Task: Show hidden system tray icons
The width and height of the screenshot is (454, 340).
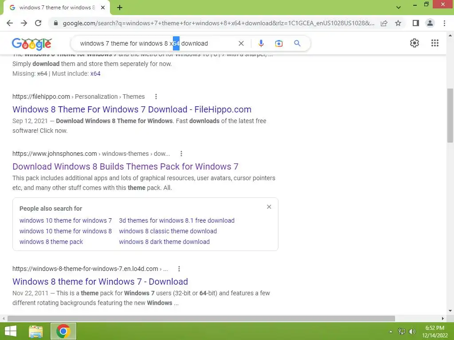Action: point(391,332)
